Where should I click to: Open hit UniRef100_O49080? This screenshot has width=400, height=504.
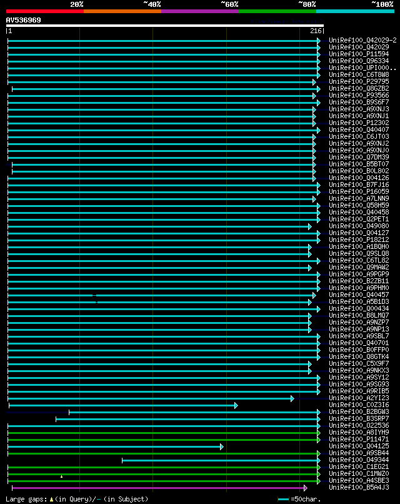(359, 226)
